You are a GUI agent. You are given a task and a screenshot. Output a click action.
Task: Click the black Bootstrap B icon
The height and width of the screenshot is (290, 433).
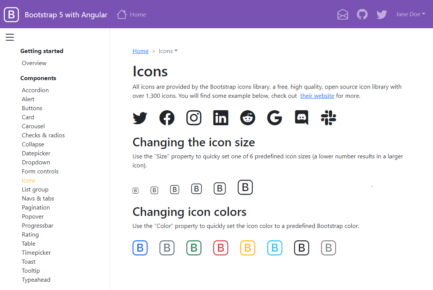click(x=302, y=248)
